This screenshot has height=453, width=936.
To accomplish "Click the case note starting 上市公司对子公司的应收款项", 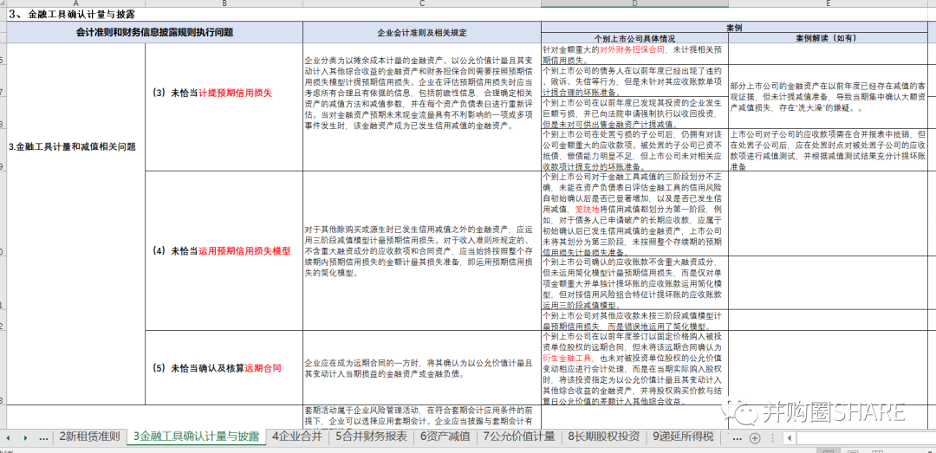I will pyautogui.click(x=828, y=150).
